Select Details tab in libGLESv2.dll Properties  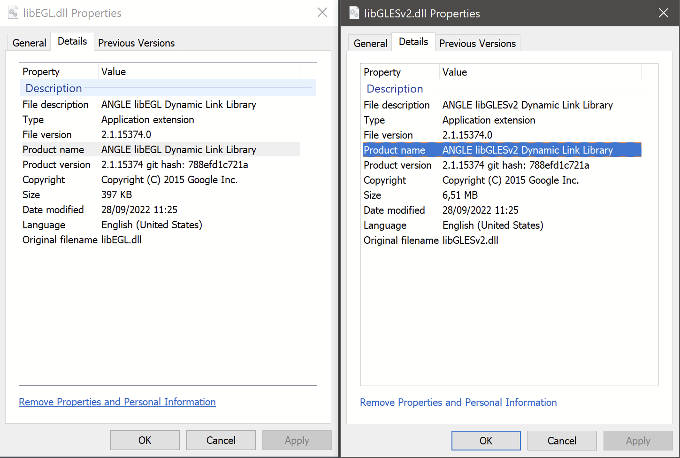click(413, 42)
